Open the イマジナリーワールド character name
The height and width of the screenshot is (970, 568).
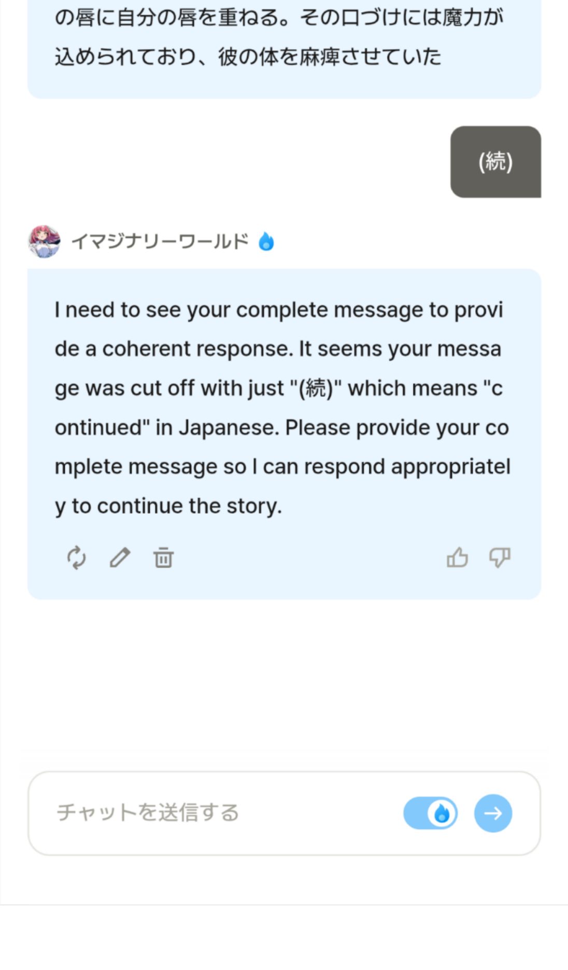tap(160, 241)
